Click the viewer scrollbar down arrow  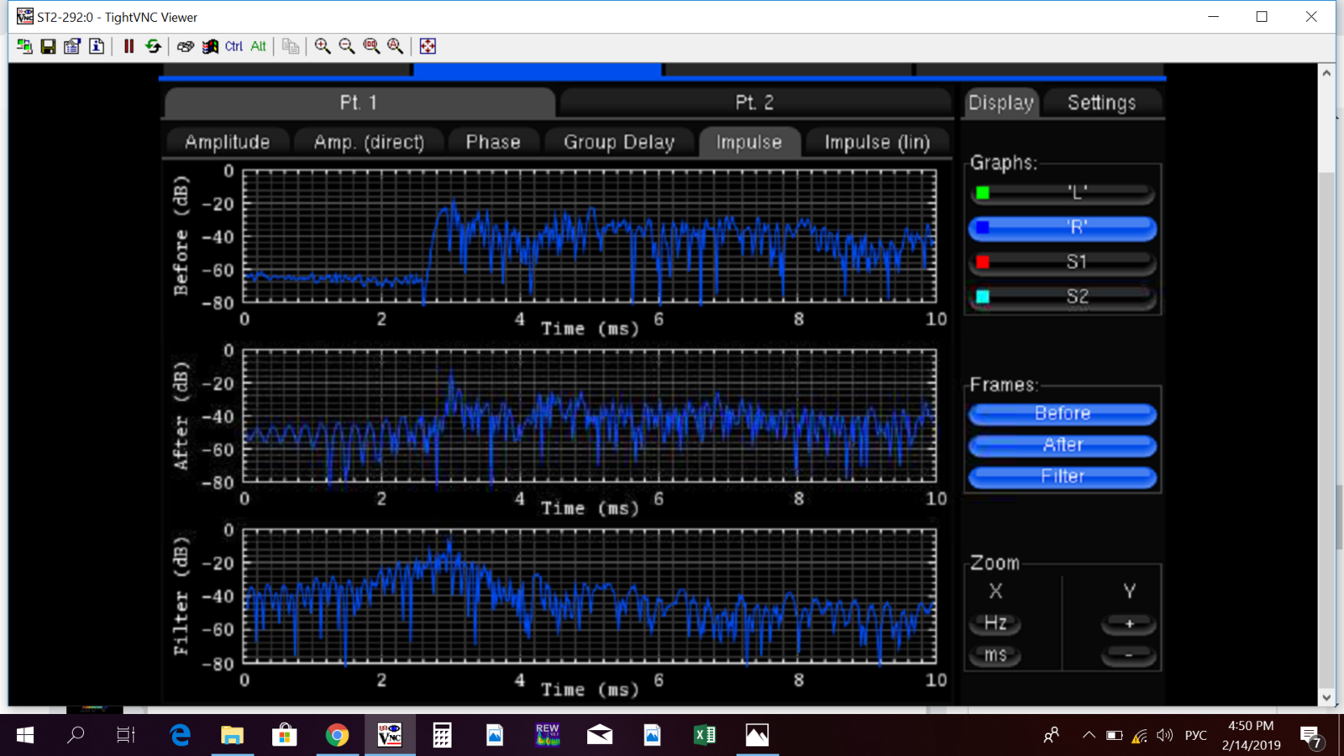(x=1326, y=697)
